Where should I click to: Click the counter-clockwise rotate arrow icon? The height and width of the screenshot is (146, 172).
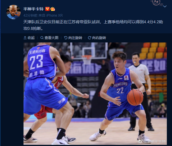click(66, 38)
